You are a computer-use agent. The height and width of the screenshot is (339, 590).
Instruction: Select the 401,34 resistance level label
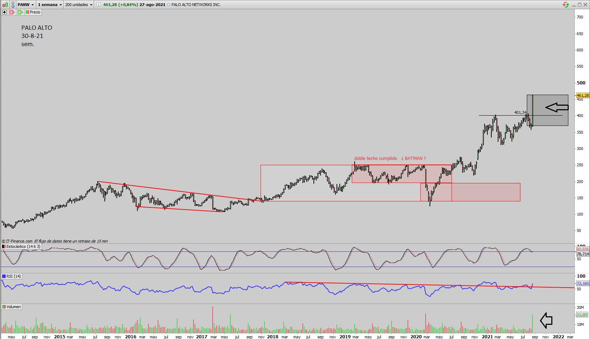(x=520, y=112)
